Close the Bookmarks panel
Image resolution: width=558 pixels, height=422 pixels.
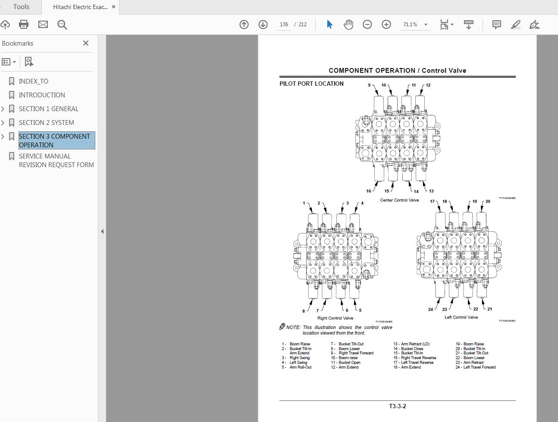86,43
